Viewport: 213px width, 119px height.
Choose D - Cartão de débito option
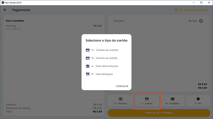click(x=104, y=58)
